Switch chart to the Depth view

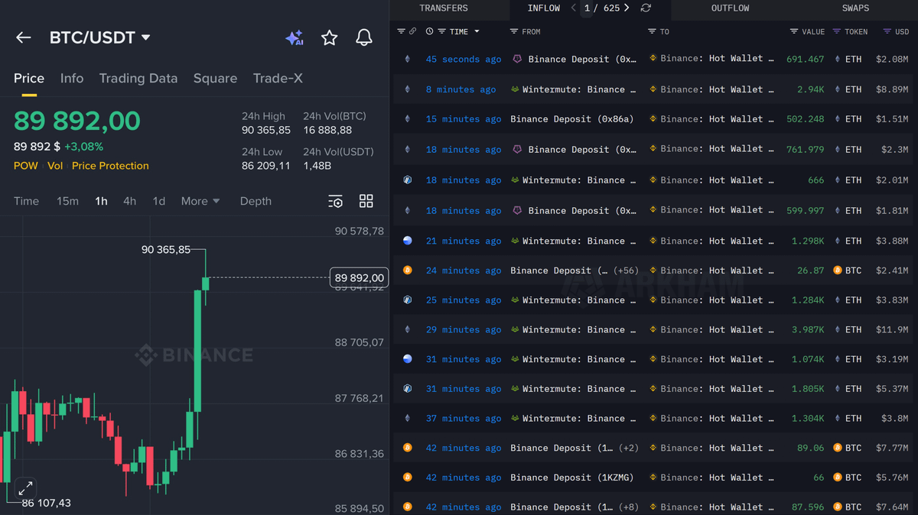click(256, 201)
